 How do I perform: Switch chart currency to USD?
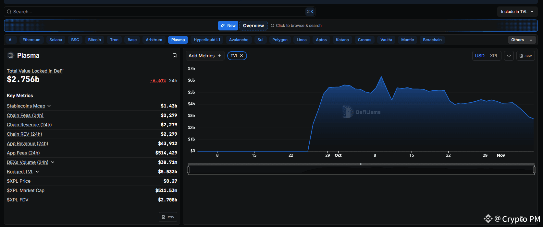click(x=480, y=56)
